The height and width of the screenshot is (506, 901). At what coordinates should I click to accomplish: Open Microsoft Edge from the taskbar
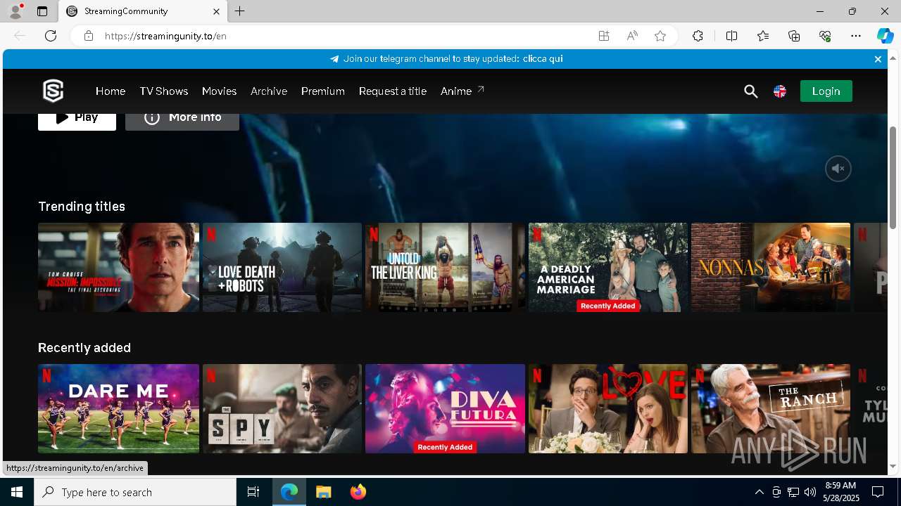[x=289, y=492]
